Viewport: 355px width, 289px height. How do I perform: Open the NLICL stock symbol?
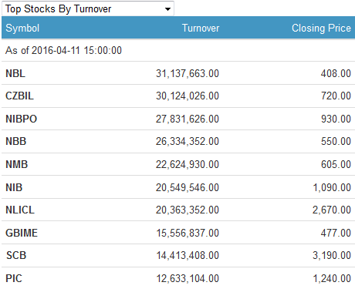(x=20, y=210)
